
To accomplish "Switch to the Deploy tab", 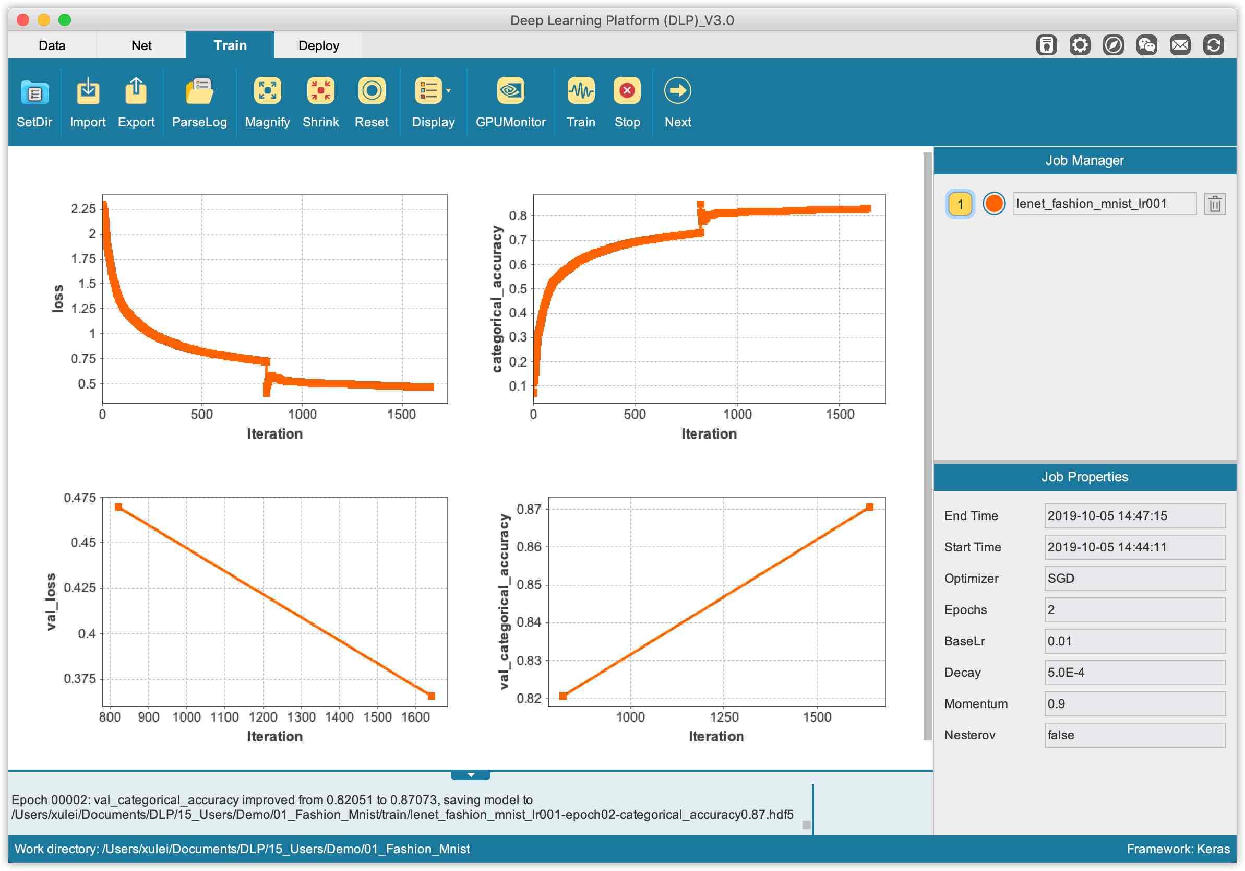I will [x=318, y=45].
